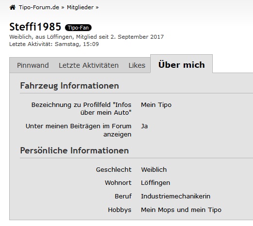Click the Mein Tipo field value
This screenshot has height=226, width=253.
pos(156,105)
